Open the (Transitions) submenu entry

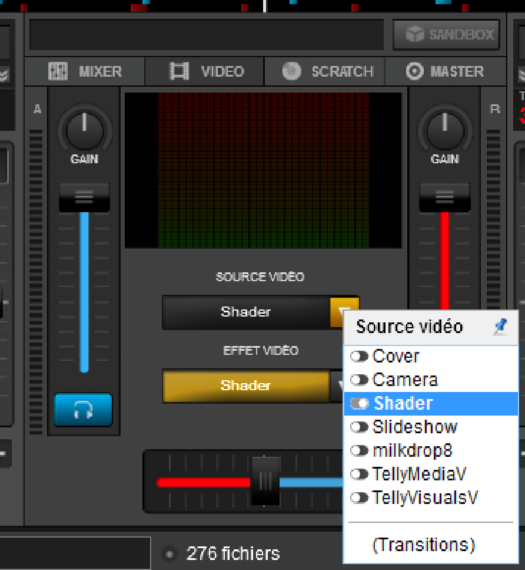423,545
